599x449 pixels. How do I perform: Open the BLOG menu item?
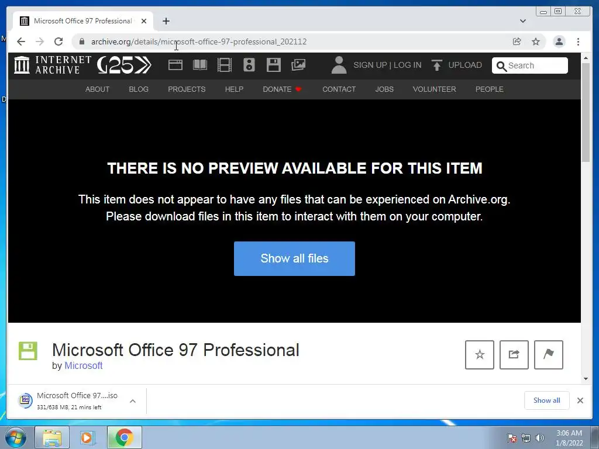(138, 89)
